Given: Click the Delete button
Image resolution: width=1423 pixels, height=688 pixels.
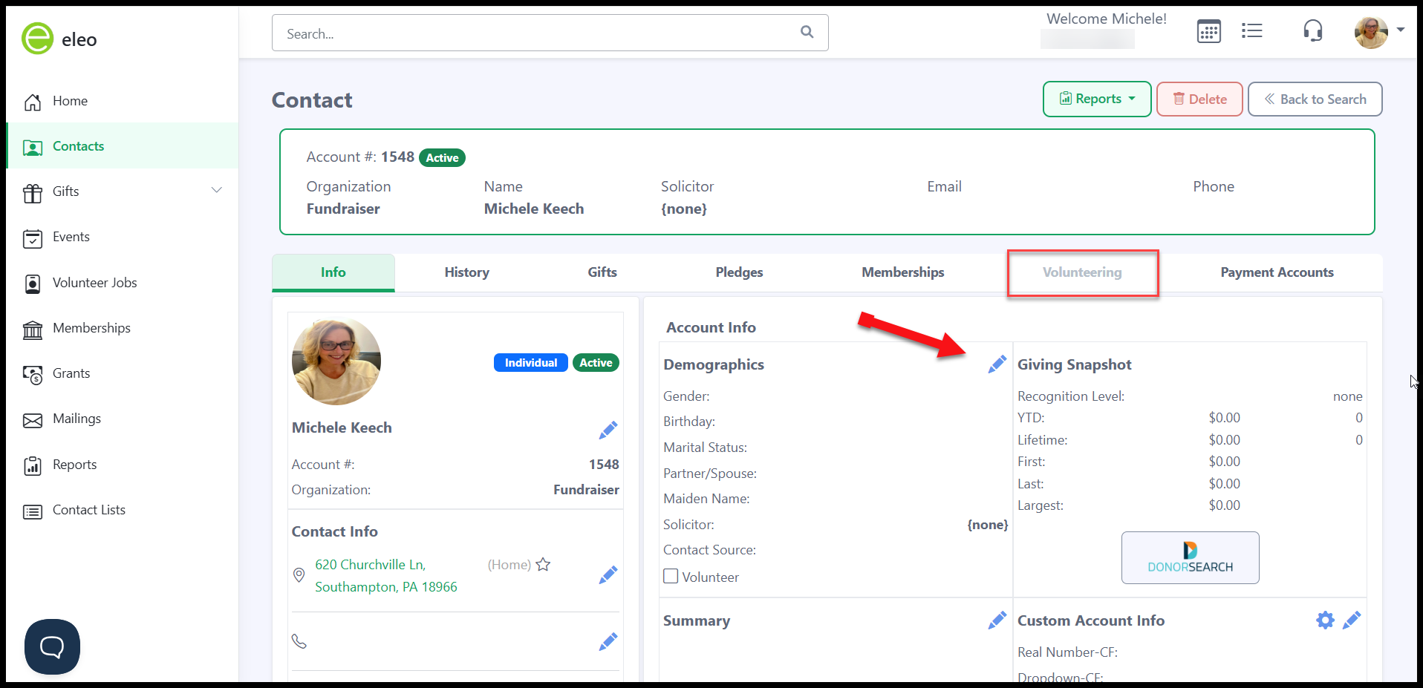Looking at the screenshot, I should pyautogui.click(x=1199, y=99).
